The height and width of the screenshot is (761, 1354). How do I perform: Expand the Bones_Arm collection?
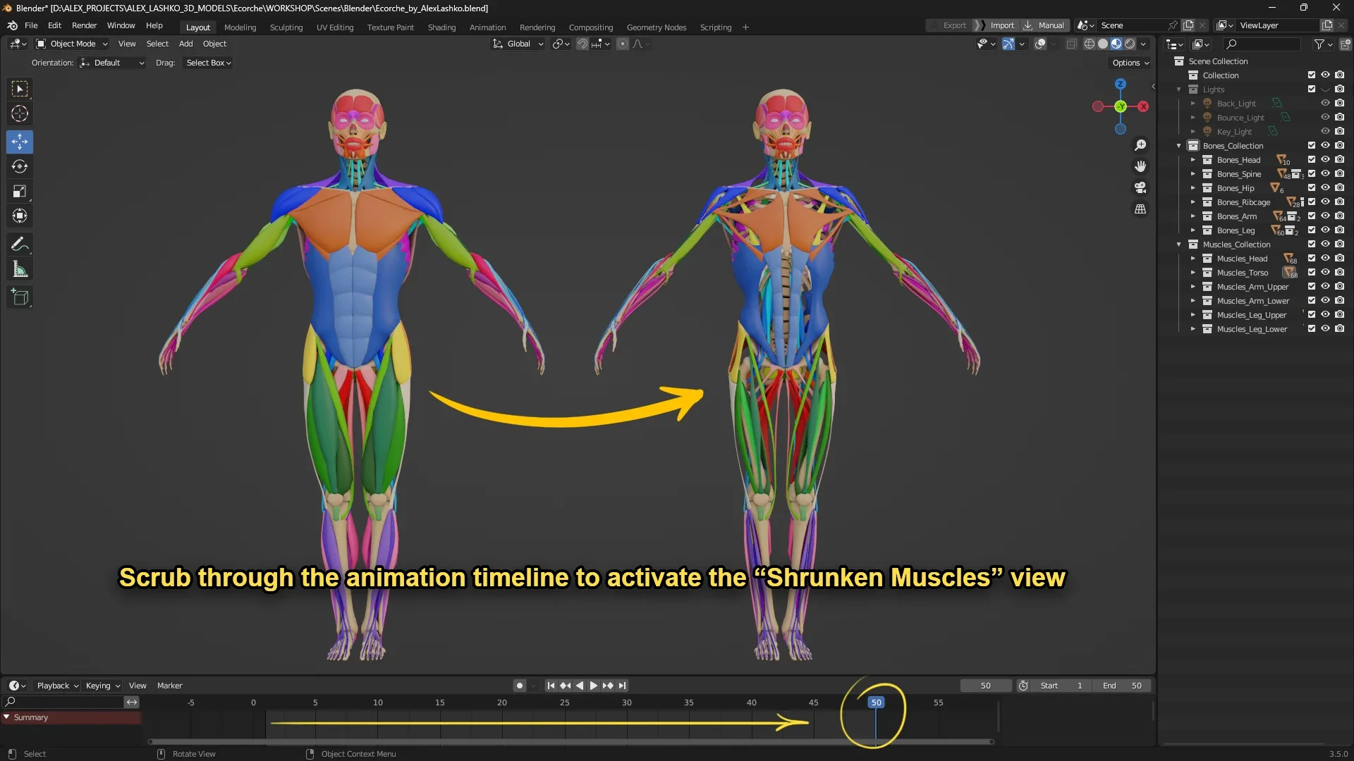[x=1193, y=216]
